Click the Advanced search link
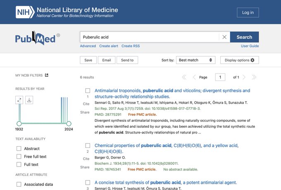 click(x=88, y=46)
